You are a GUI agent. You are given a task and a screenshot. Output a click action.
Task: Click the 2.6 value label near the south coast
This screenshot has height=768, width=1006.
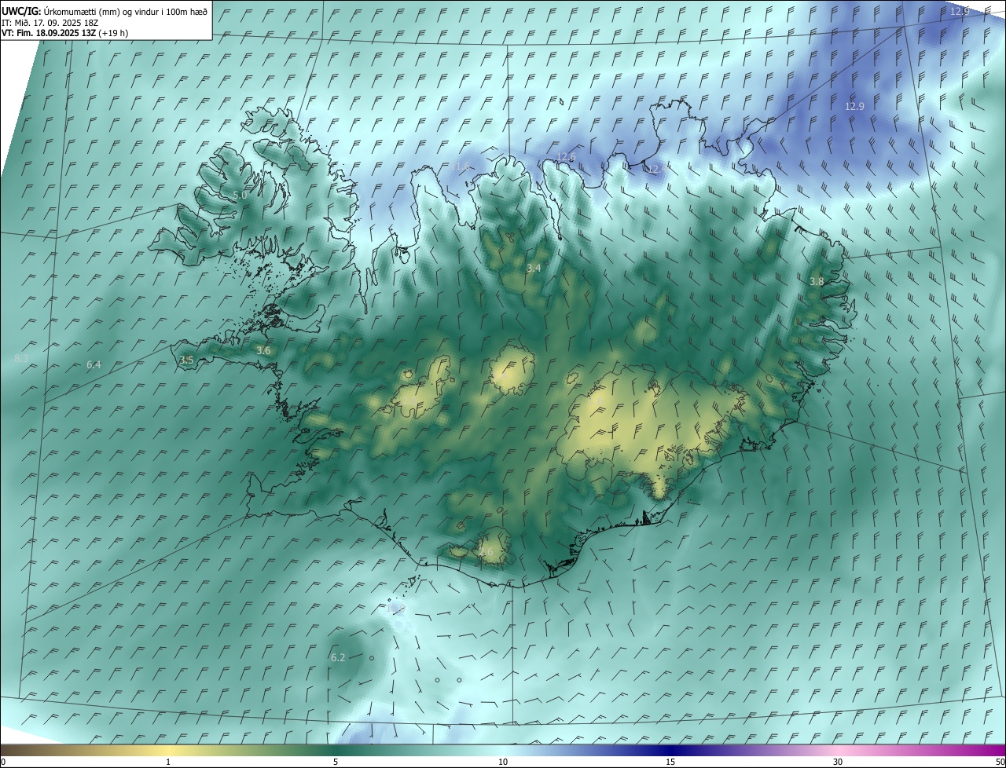click(x=486, y=552)
